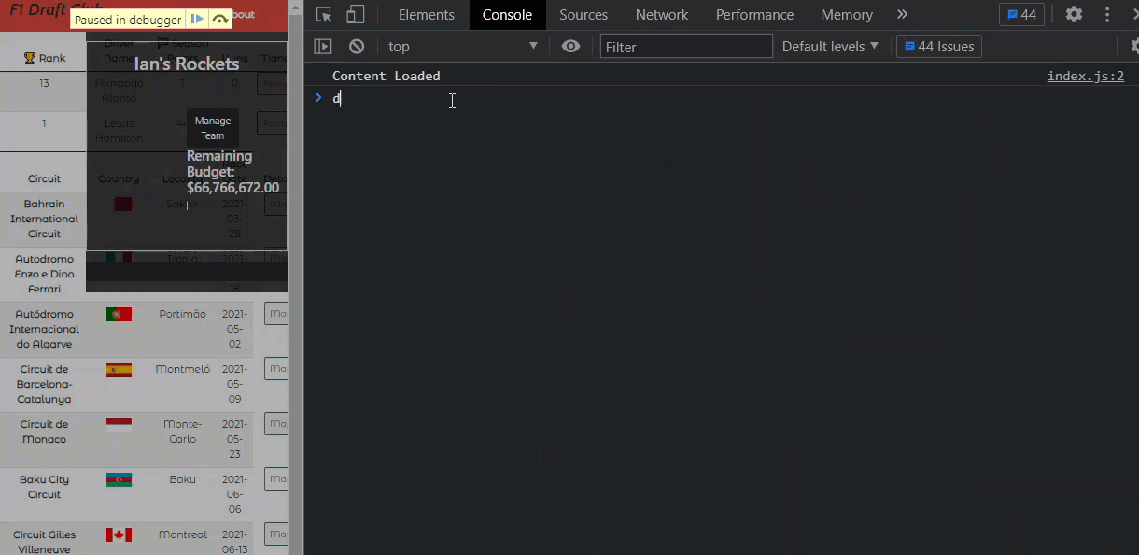Click Circuit de Barcelona-Catalunya name
This screenshot has height=555, width=1139.
(x=44, y=384)
